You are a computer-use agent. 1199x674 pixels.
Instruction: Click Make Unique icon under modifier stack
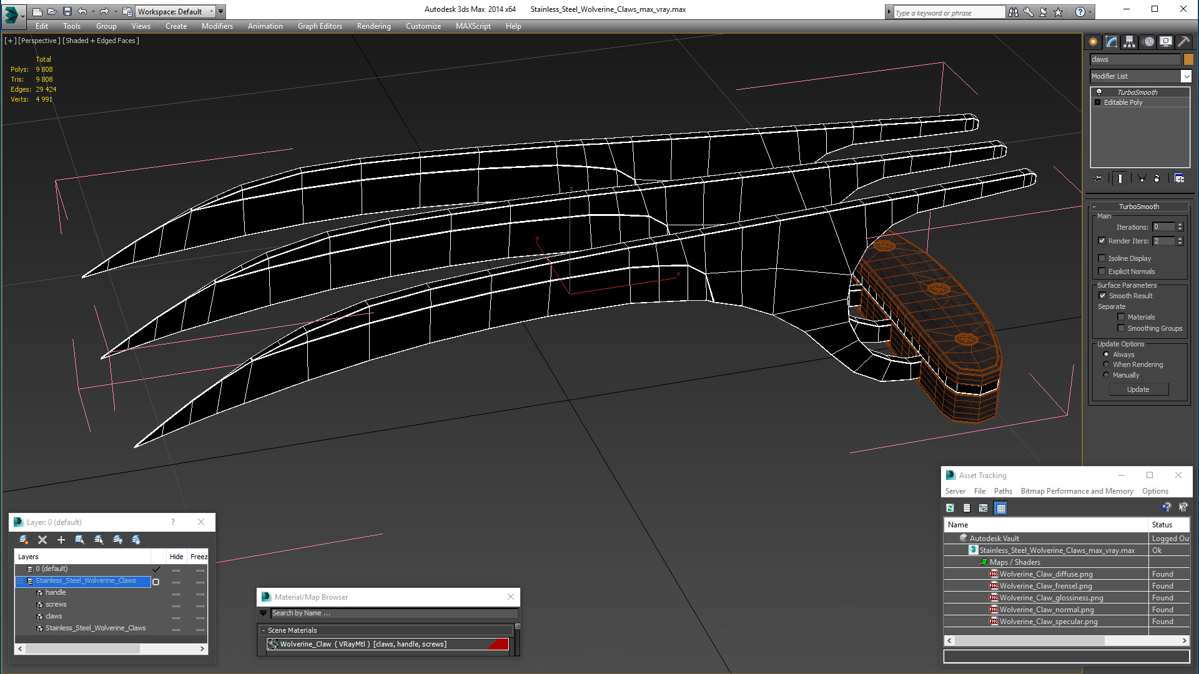[1142, 178]
